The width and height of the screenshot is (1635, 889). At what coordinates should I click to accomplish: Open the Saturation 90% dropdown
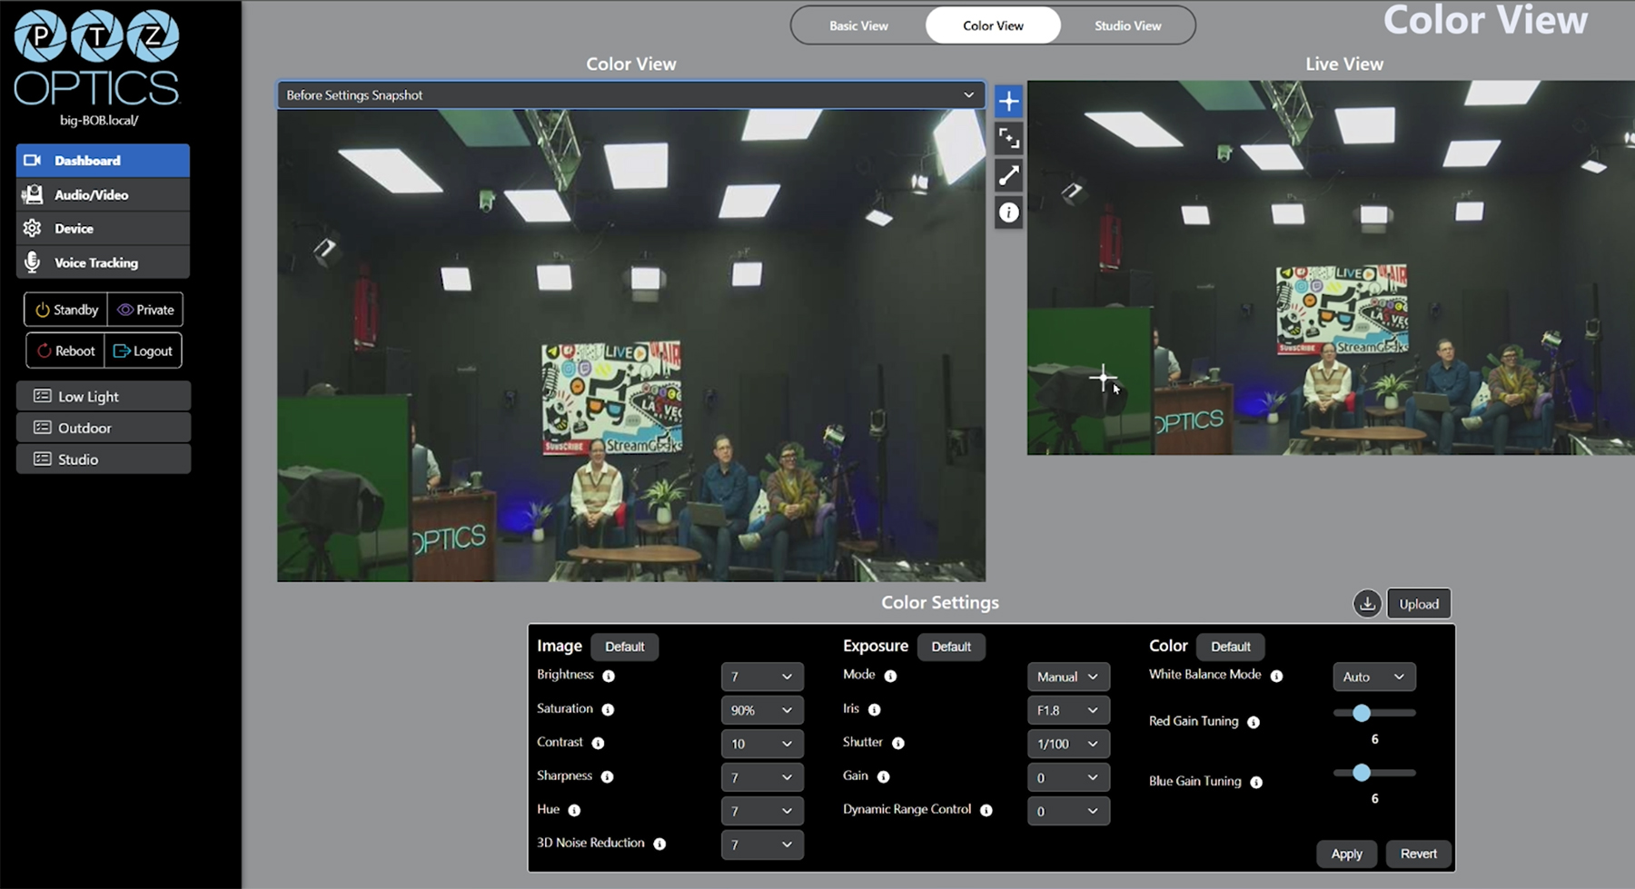point(762,710)
